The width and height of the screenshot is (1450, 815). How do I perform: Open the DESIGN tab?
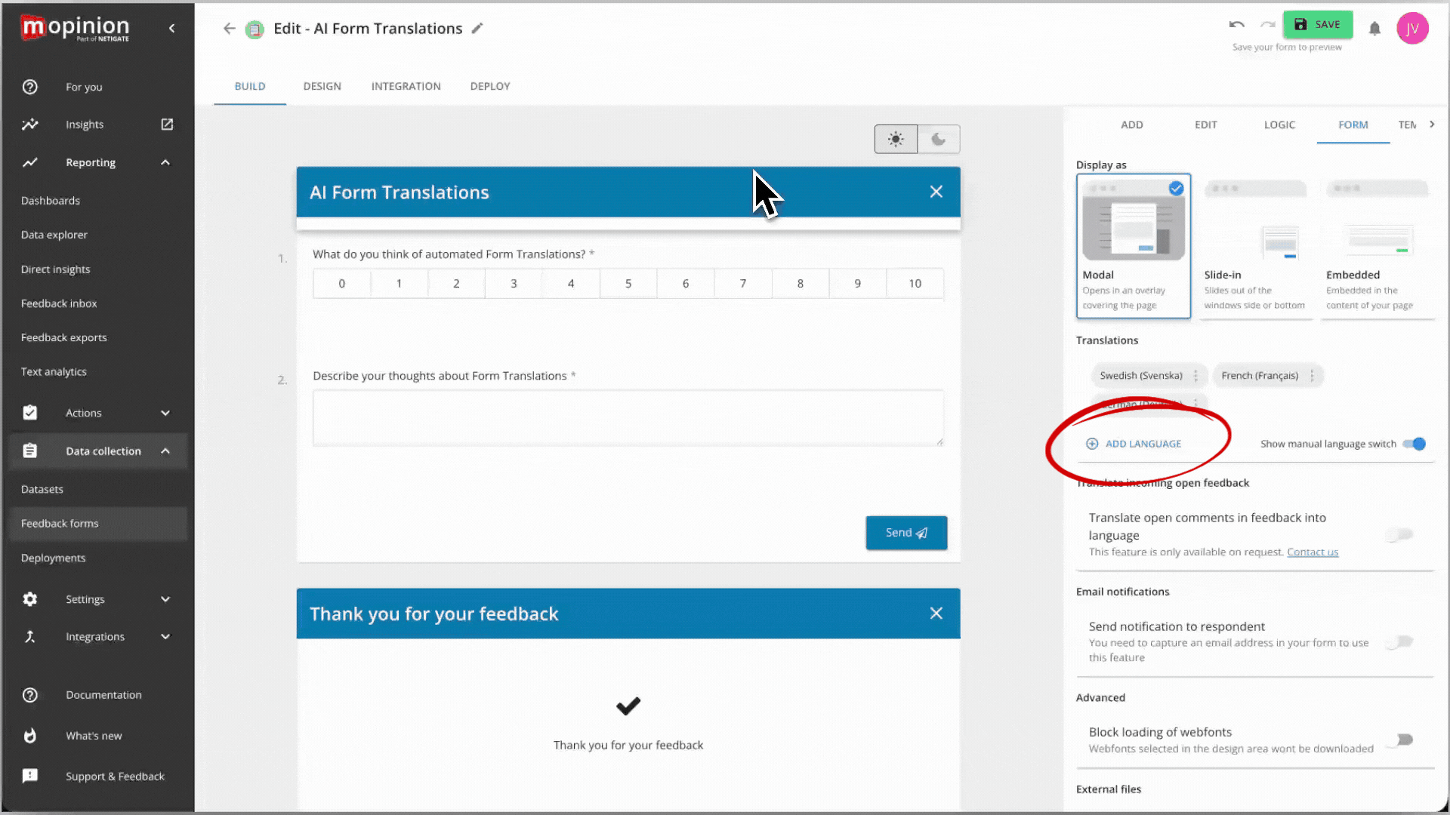click(x=322, y=86)
